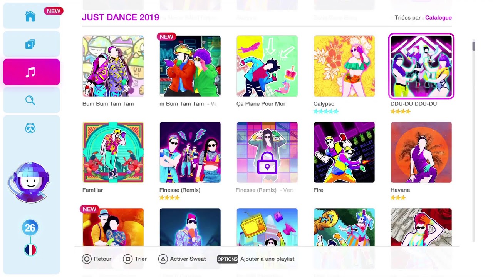The height and width of the screenshot is (277, 493).
Task: Click the circle Retour button icon
Action: 87,259
